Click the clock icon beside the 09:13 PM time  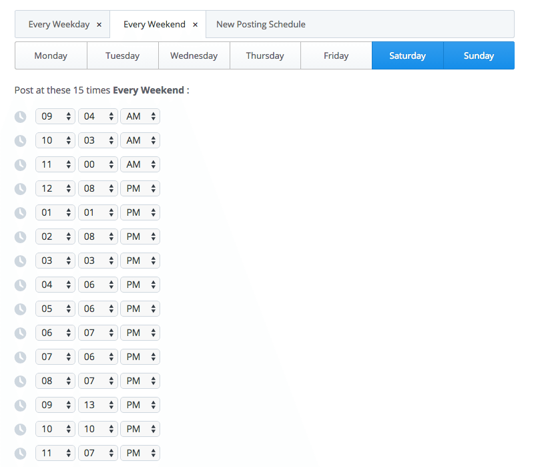[x=20, y=405]
